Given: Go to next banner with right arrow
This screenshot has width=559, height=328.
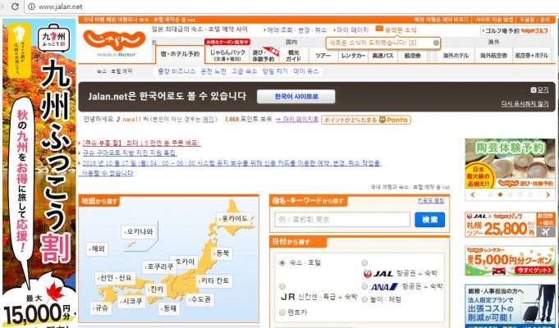Looking at the screenshot, I should (x=548, y=194).
